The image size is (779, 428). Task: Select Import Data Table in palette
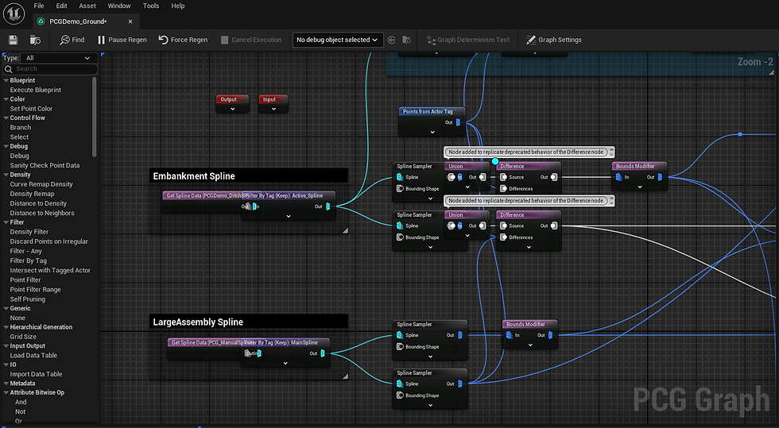pos(36,374)
